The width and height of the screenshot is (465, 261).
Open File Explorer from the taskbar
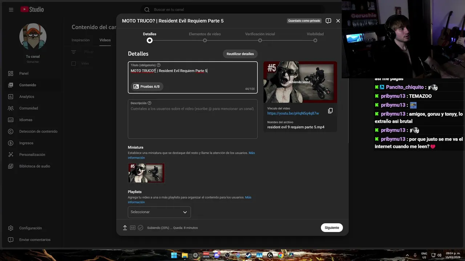pos(185,255)
